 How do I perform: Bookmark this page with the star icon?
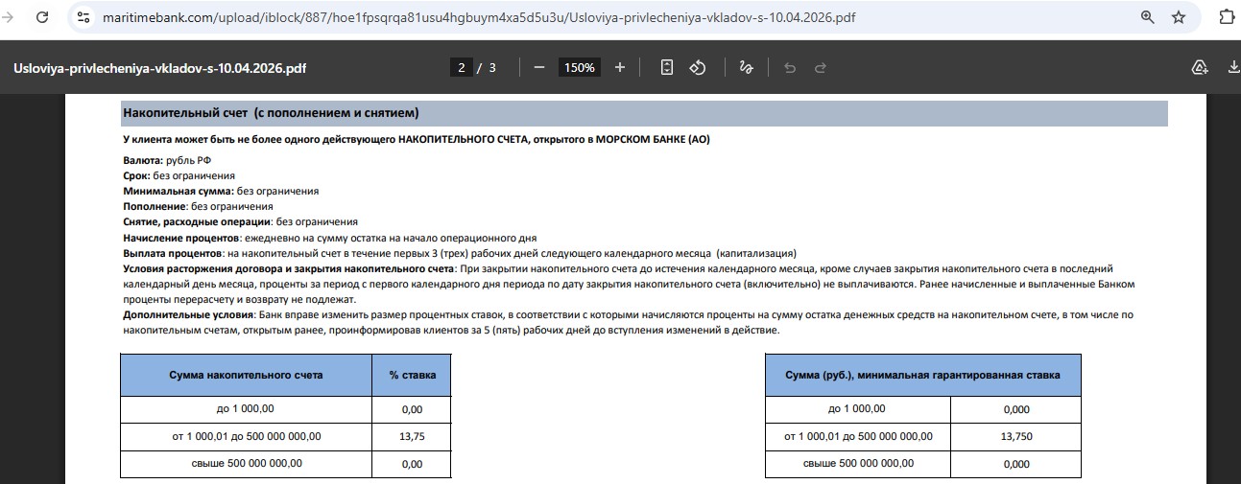click(x=1179, y=17)
